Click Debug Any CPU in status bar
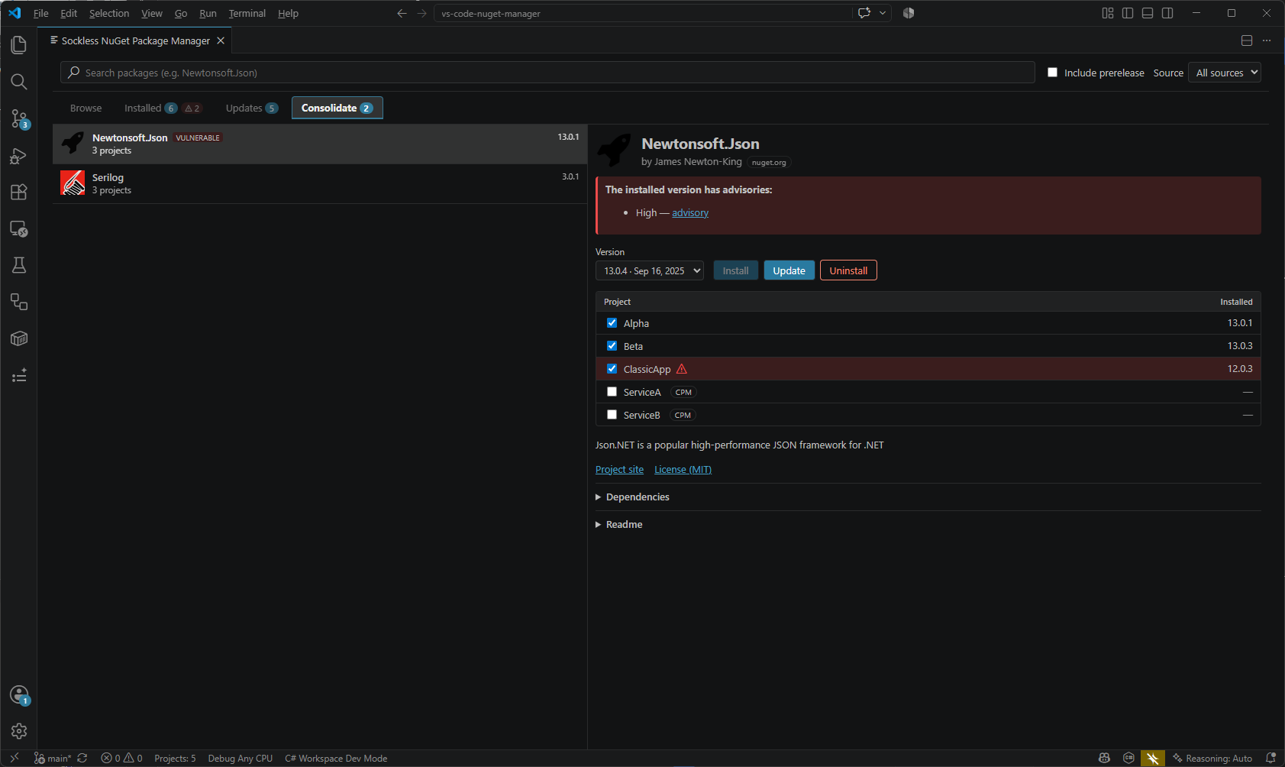1285x767 pixels. (240, 759)
